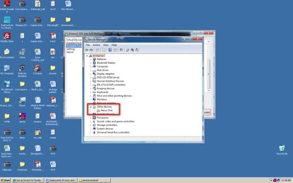
Task: Click the green Update Driver Software toolbar icon
Action: click(127, 50)
